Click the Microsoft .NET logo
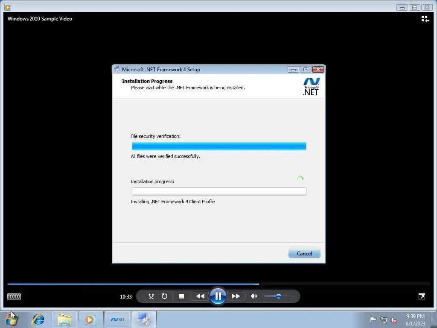The width and height of the screenshot is (437, 328). click(311, 86)
